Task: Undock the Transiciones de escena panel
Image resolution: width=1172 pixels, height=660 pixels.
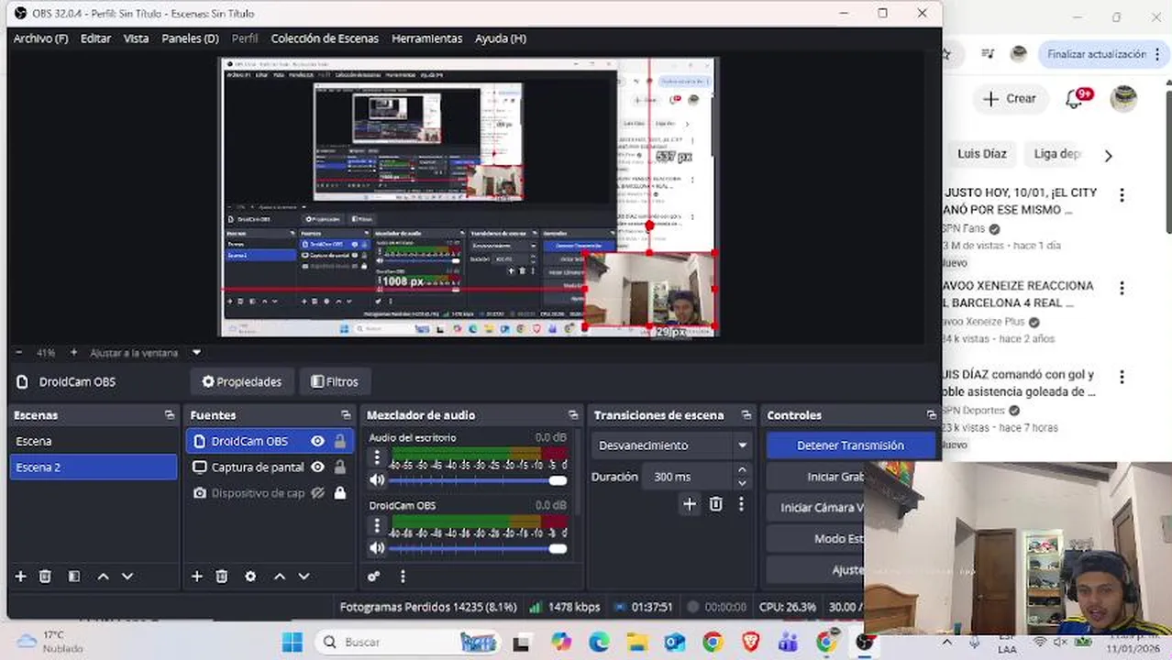Action: (746, 415)
